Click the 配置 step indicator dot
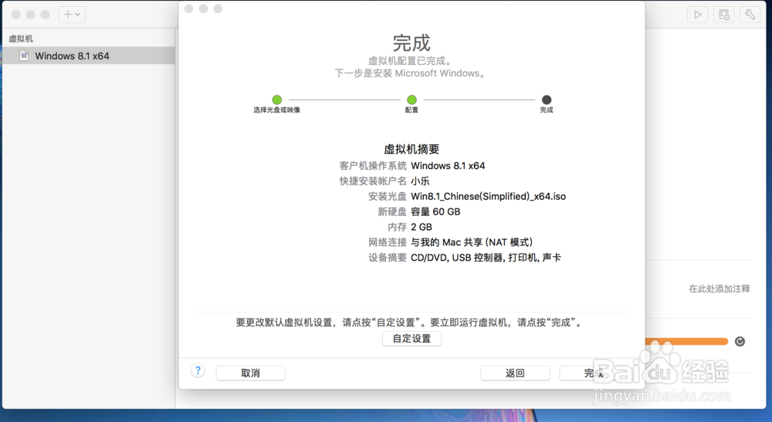772x422 pixels. tap(411, 100)
